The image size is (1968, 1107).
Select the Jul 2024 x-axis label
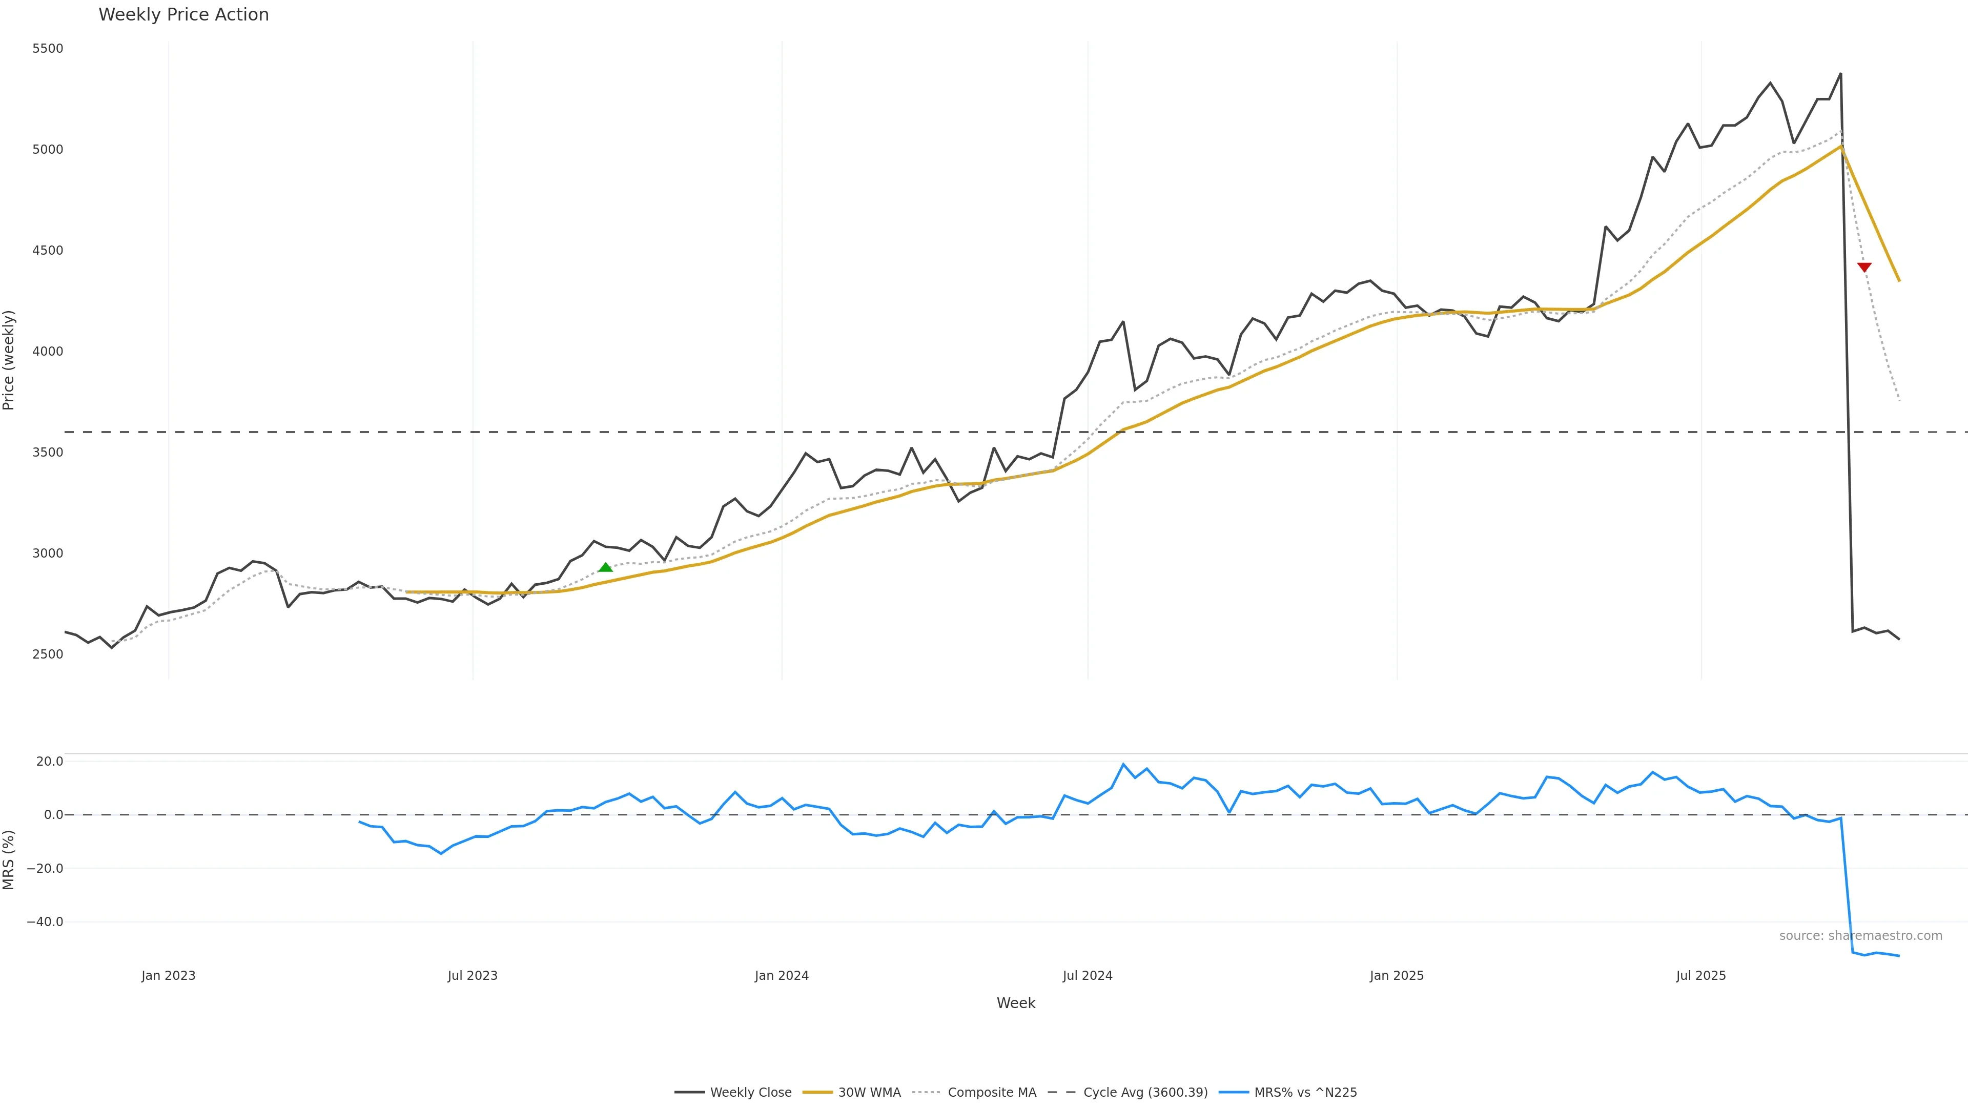tap(1087, 976)
